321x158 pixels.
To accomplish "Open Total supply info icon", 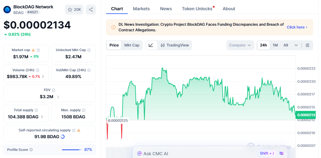I will [x=36, y=110].
